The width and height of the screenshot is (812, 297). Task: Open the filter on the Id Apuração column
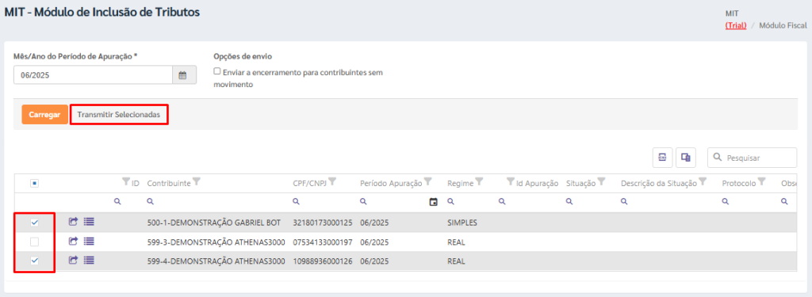pos(510,181)
